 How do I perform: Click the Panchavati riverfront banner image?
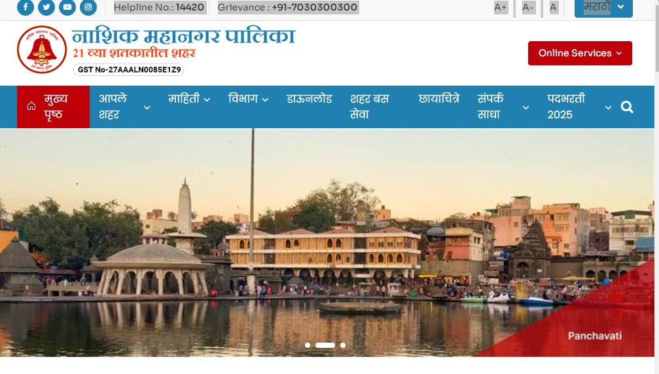327,243
